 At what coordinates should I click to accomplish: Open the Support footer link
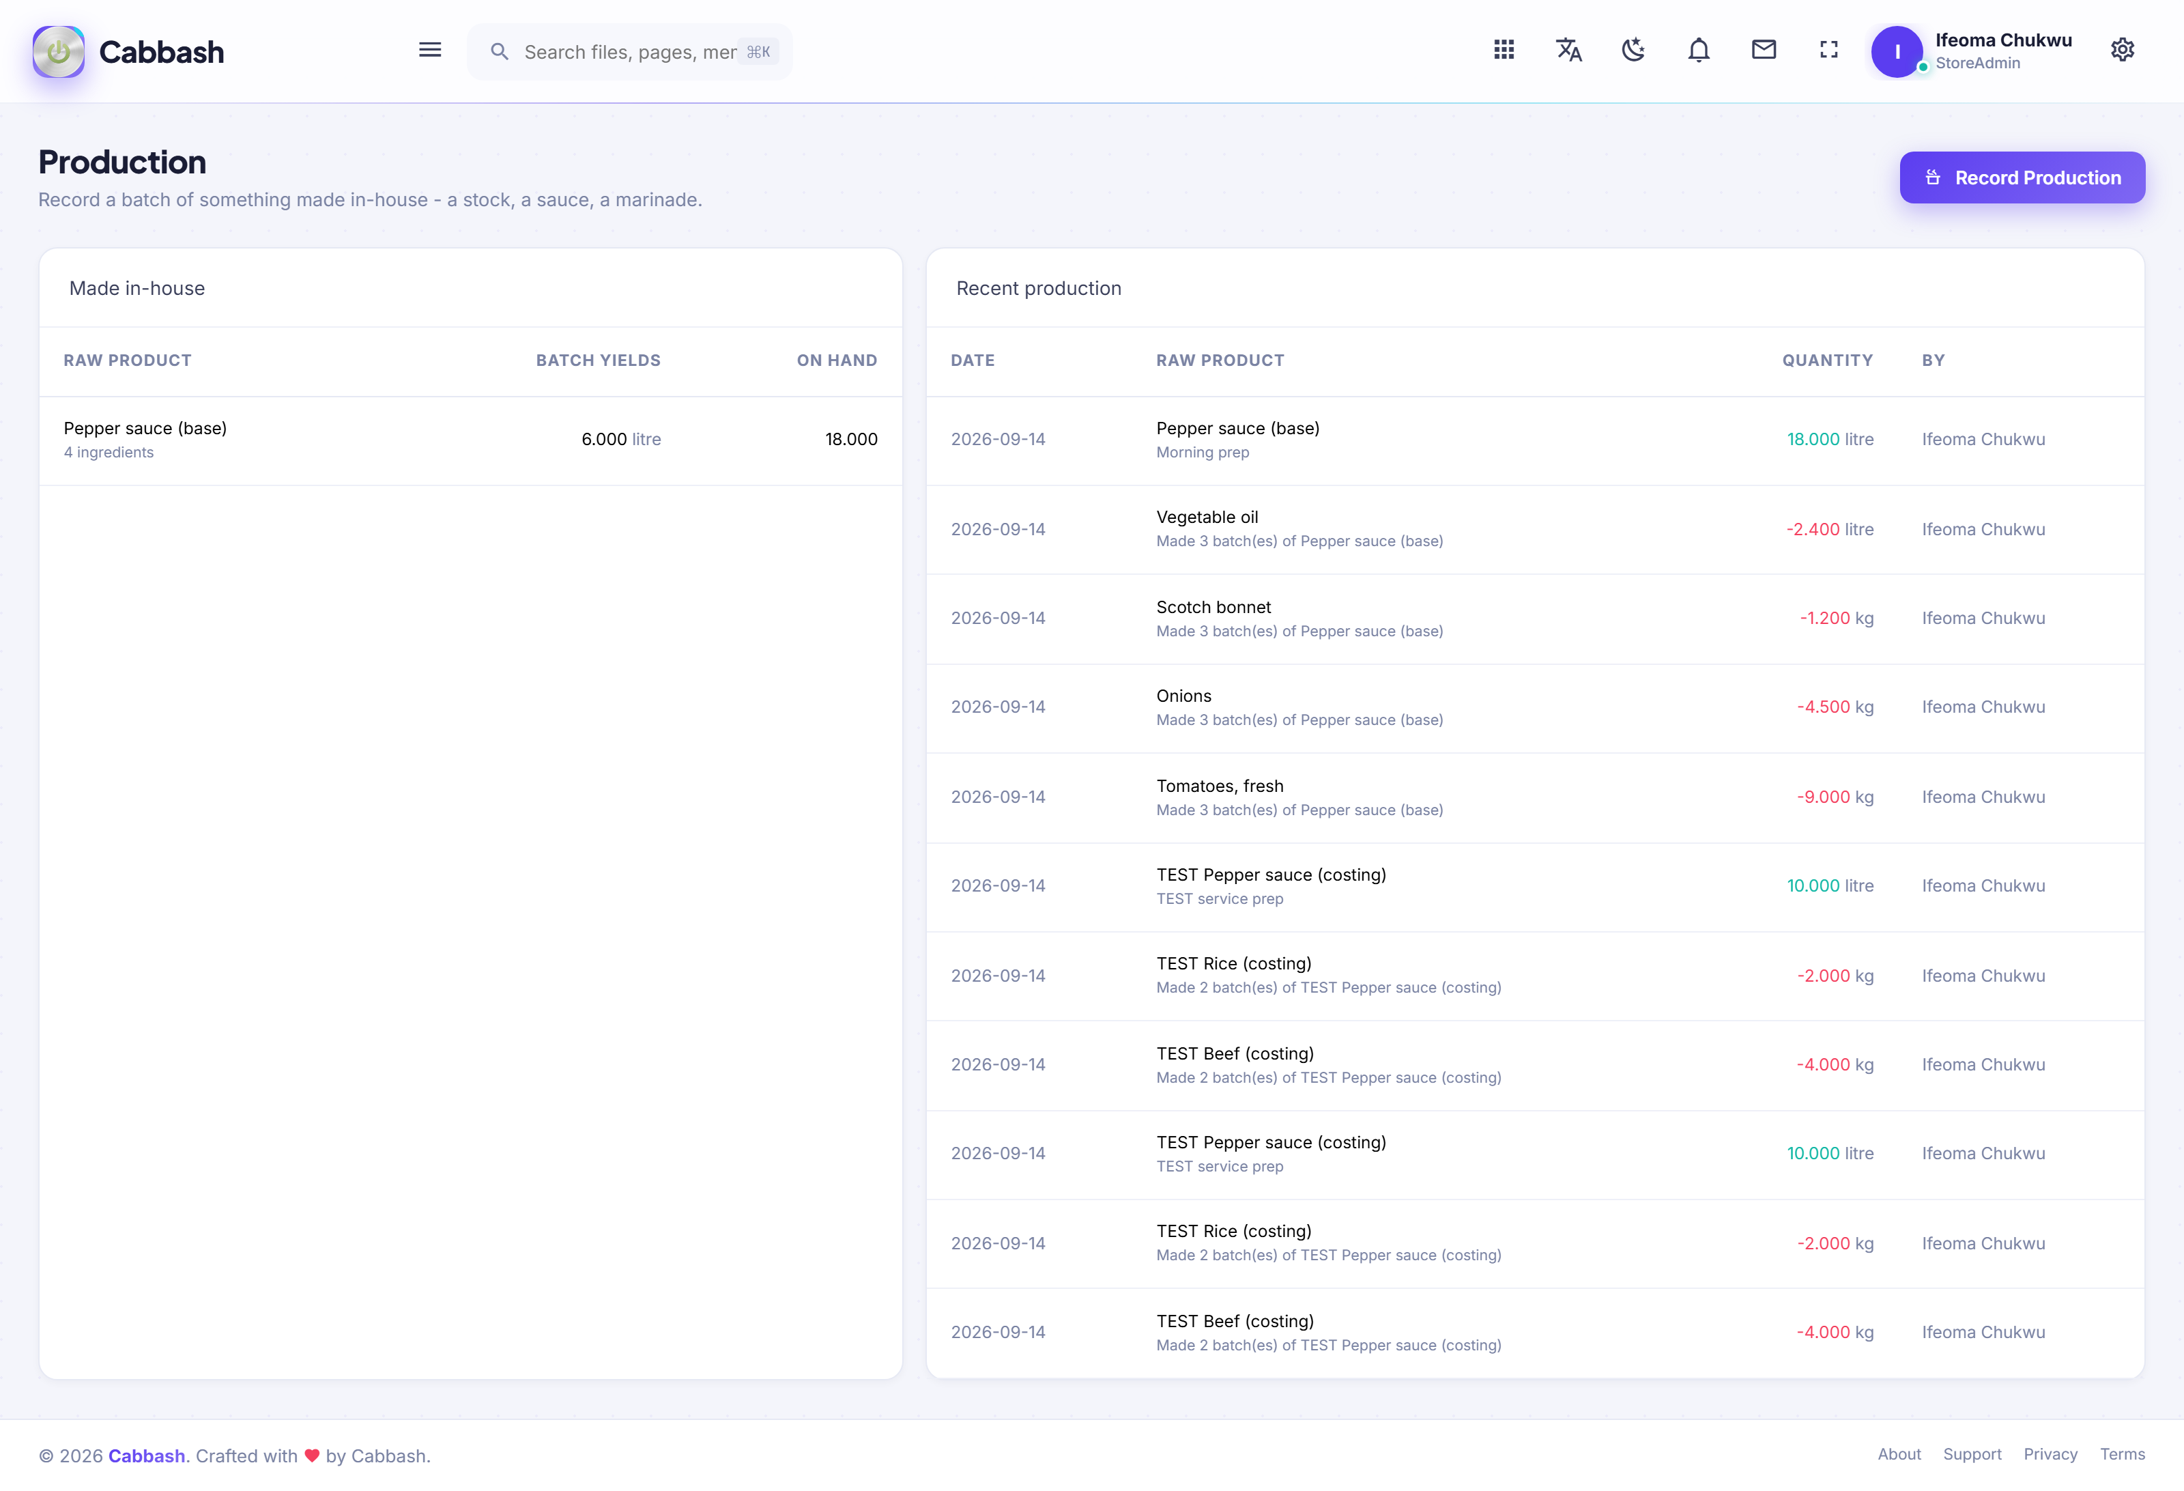pos(1972,1454)
